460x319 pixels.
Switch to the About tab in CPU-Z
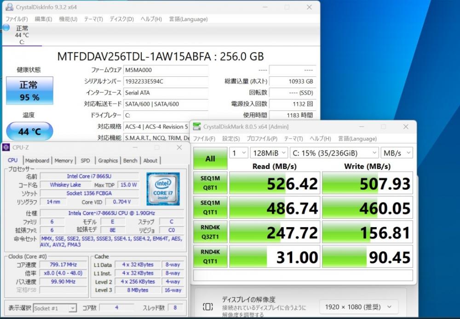(x=150, y=161)
